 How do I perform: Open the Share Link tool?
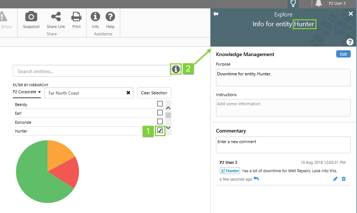click(56, 17)
